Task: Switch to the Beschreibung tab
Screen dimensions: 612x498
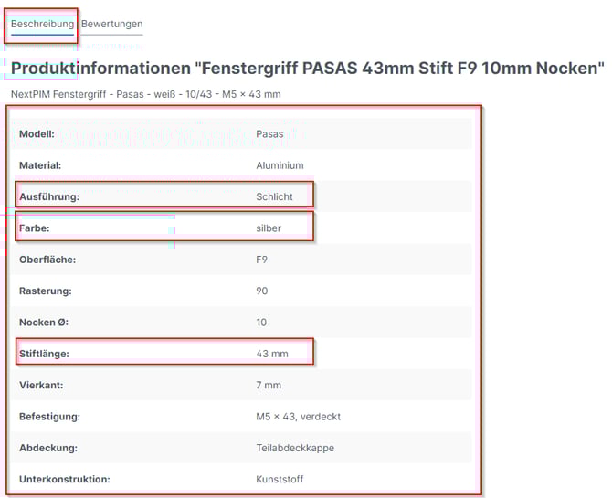Action: [42, 24]
